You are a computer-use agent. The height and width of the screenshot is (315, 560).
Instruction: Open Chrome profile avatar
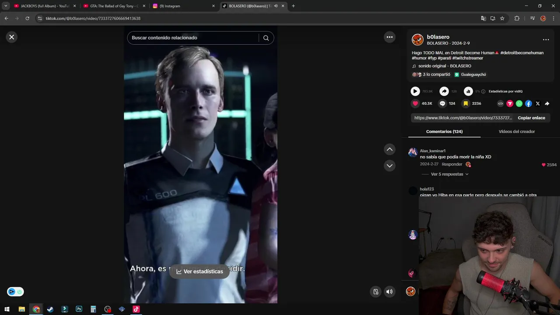pos(543,18)
